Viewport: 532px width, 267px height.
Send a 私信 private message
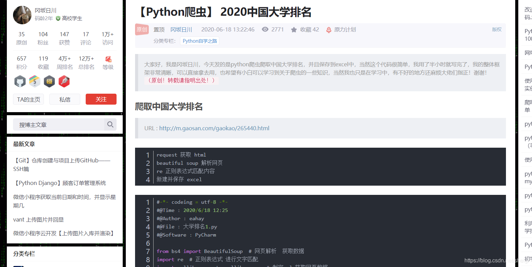(x=65, y=99)
